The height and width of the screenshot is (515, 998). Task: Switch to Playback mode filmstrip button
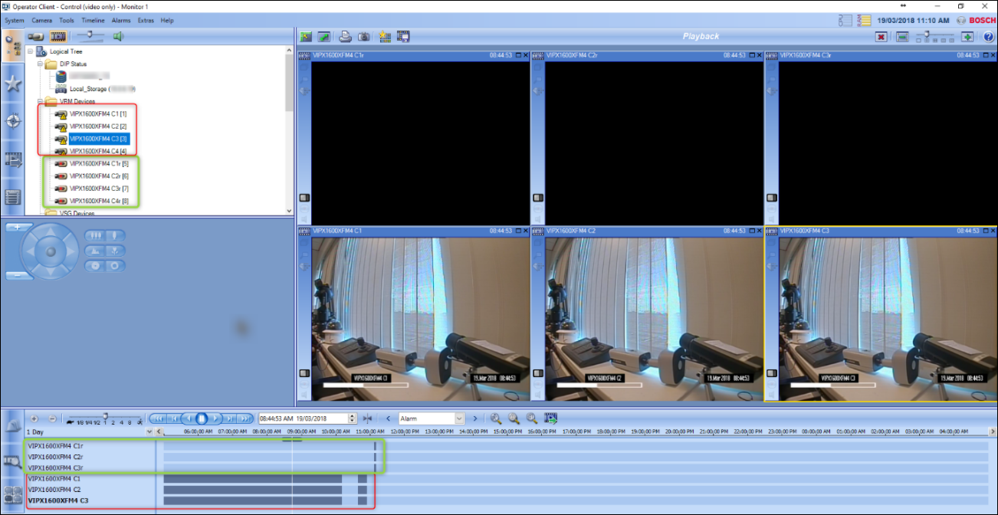pyautogui.click(x=58, y=36)
